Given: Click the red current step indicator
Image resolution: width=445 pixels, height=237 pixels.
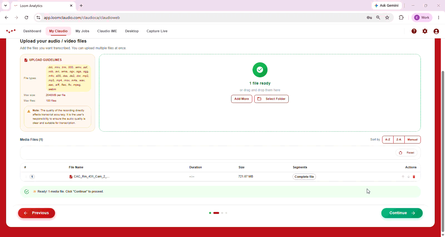Looking at the screenshot, I should (216, 213).
